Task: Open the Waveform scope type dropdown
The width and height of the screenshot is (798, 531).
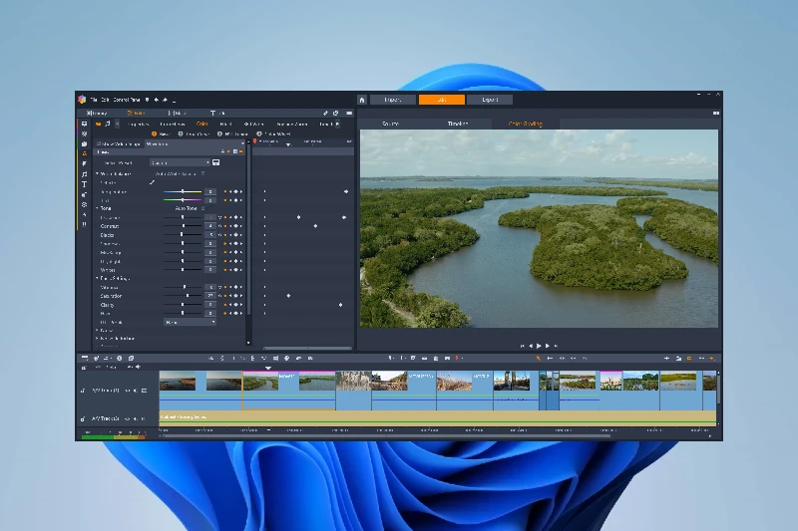Action: [195, 144]
